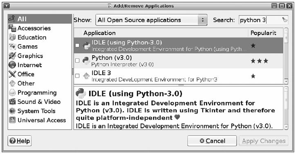Click "IDLE (using Python-3.0)" heading in description
The height and width of the screenshot is (154, 296).
135,94
